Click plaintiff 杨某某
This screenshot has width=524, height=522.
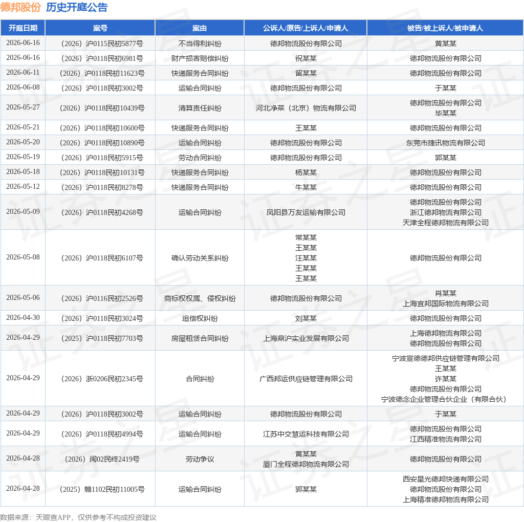pyautogui.click(x=306, y=172)
